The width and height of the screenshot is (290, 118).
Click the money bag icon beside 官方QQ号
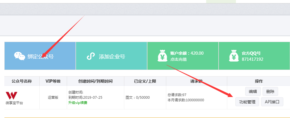coord(234,56)
